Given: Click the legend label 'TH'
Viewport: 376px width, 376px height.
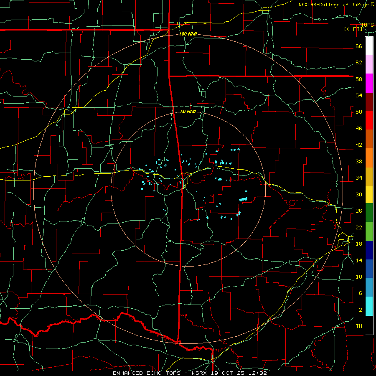Looking at the screenshot, I should pos(359,326).
